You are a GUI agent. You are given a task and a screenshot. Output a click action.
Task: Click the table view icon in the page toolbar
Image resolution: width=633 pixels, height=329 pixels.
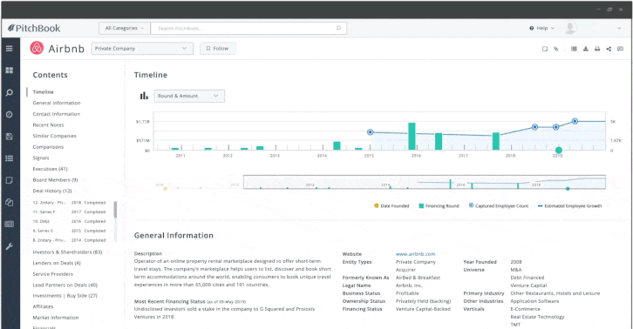(x=574, y=49)
